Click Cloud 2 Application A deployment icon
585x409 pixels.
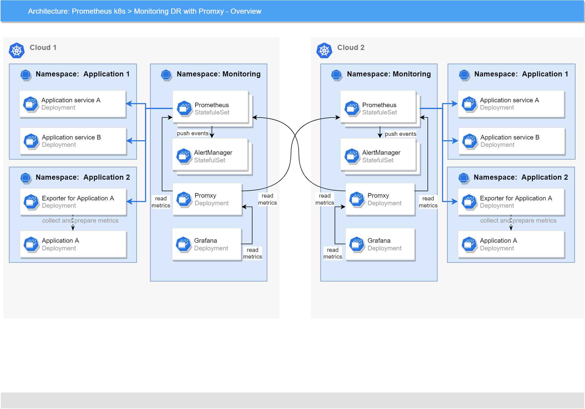click(x=469, y=245)
